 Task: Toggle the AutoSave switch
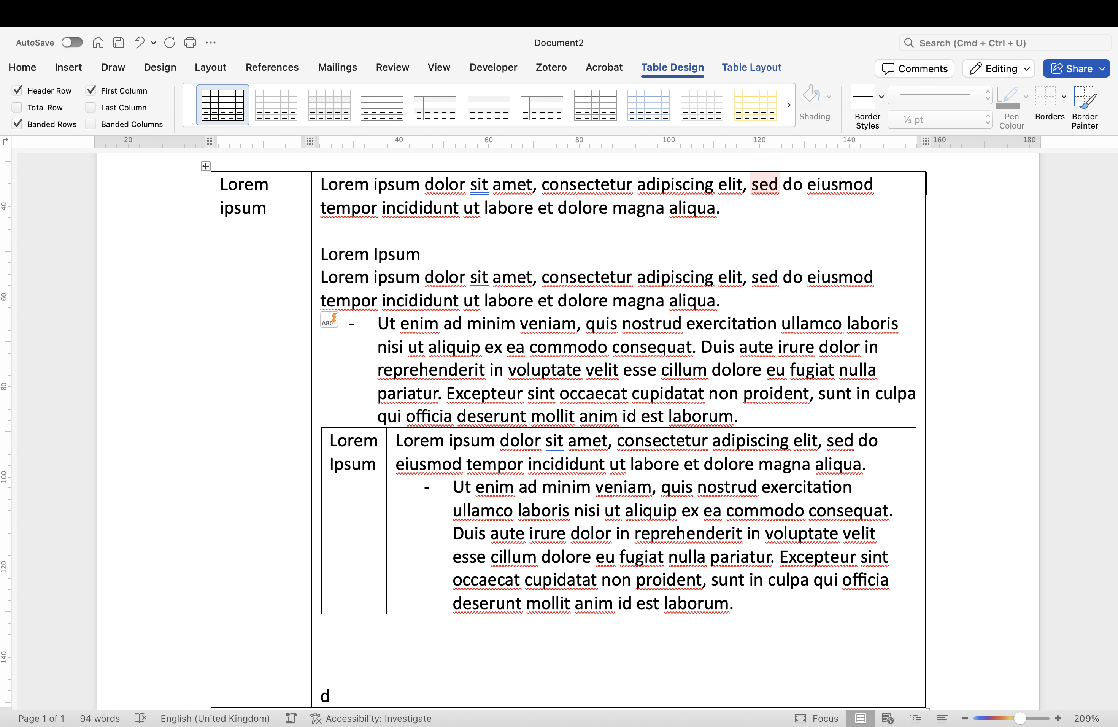click(72, 43)
